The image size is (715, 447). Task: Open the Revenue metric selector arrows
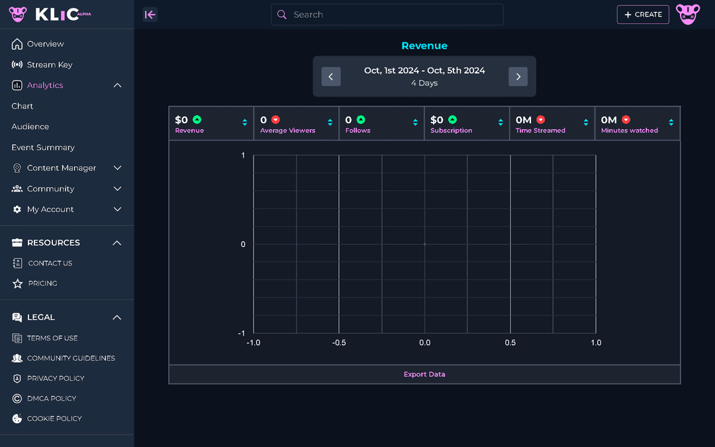tap(245, 123)
